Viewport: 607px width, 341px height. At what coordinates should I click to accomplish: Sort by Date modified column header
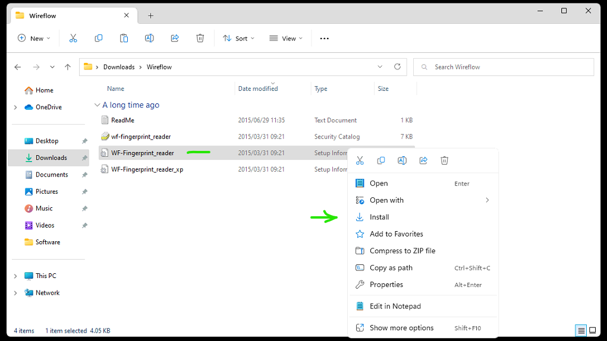pyautogui.click(x=258, y=89)
